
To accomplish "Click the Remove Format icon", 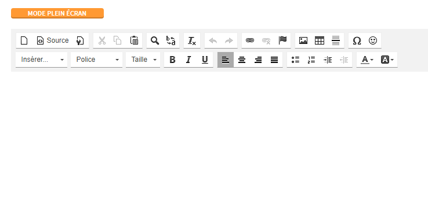I will click(x=192, y=40).
